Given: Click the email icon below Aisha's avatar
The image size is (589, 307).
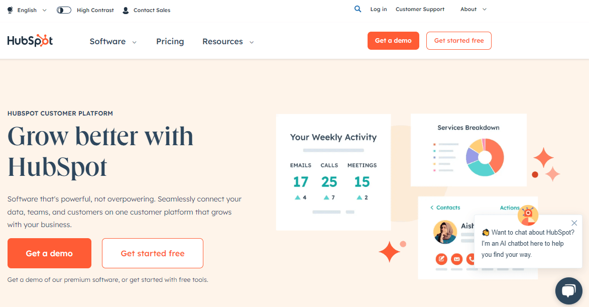Looking at the screenshot, I should coord(456,259).
